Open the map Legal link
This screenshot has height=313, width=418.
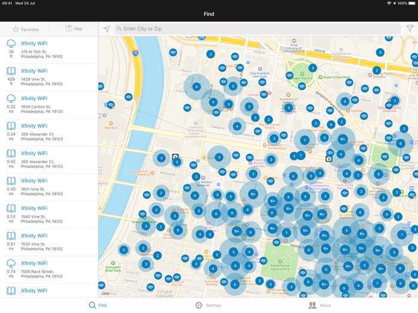(106, 293)
